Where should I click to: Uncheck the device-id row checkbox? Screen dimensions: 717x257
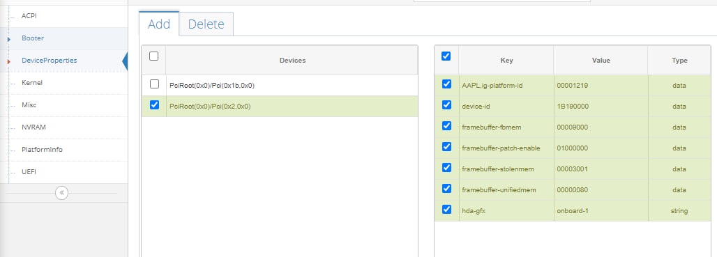[x=447, y=105]
